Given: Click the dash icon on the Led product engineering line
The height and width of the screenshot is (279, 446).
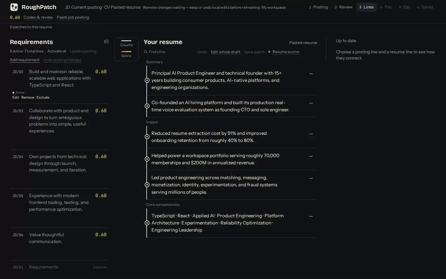Looking at the screenshot, I should click(311, 178).
